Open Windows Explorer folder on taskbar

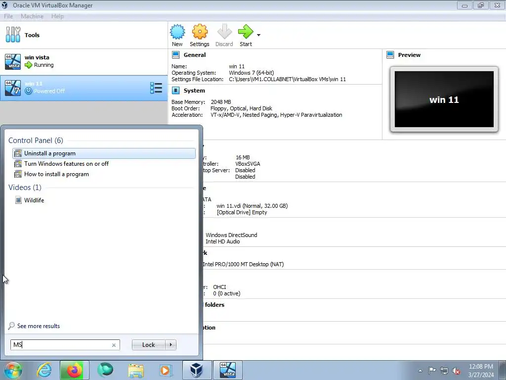136,370
